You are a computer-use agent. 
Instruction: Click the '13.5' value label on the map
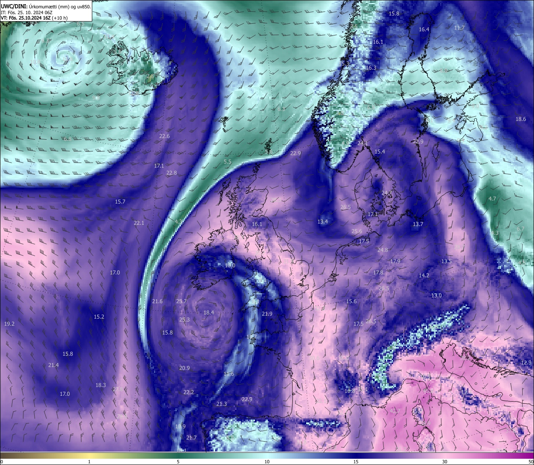pyautogui.click(x=446, y=261)
